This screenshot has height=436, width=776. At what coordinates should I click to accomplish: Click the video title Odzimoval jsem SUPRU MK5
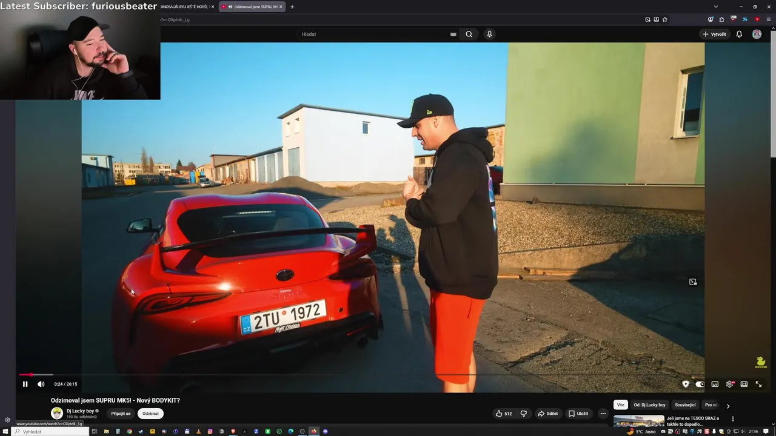coord(115,400)
